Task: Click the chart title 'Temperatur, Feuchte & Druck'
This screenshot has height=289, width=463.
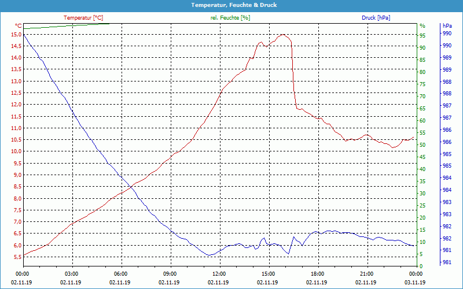Action: point(231,5)
